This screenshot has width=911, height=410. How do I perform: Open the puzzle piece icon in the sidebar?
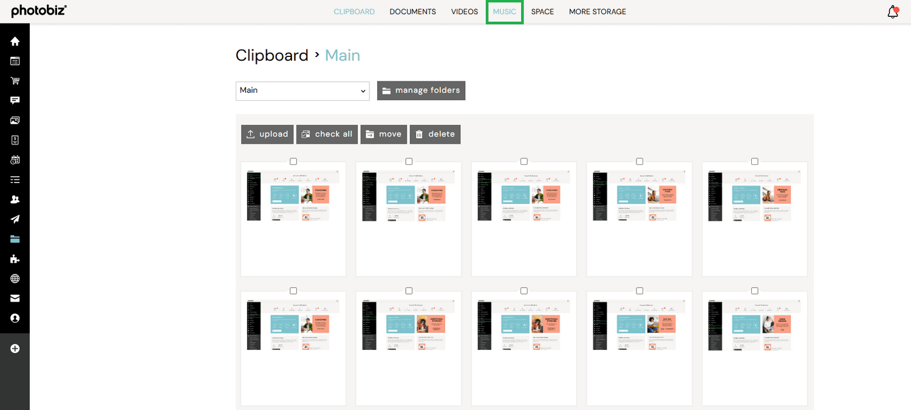15,259
